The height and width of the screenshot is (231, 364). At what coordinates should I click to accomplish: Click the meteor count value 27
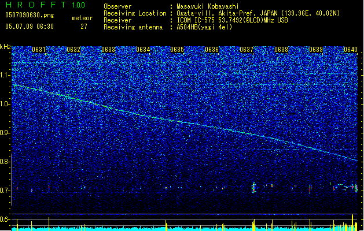[x=83, y=27]
